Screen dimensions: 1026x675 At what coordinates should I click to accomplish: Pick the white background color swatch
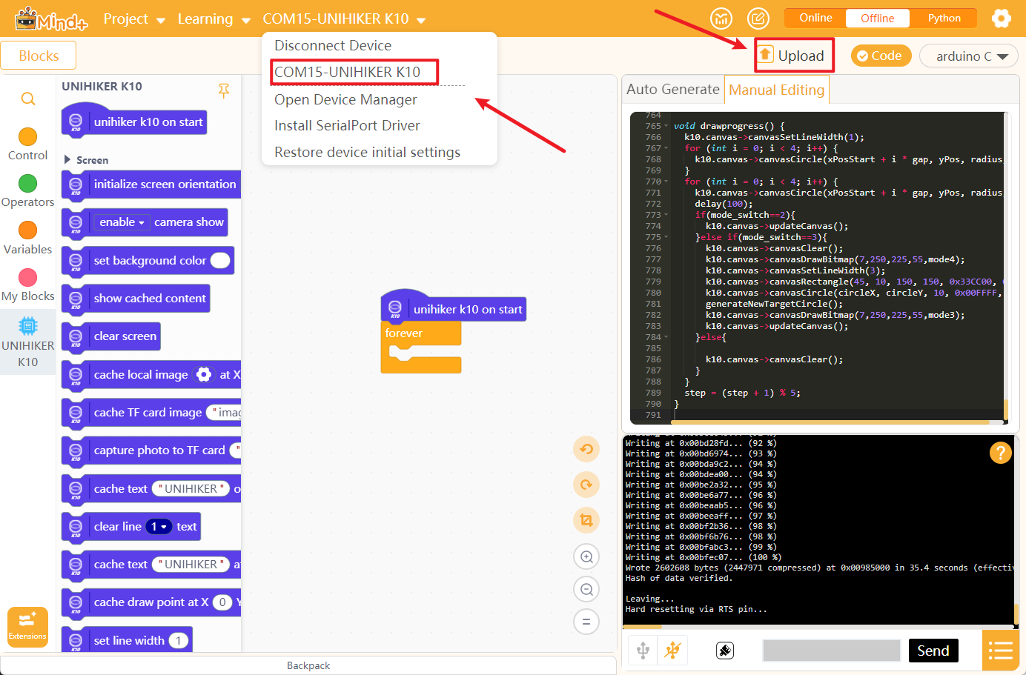(220, 260)
